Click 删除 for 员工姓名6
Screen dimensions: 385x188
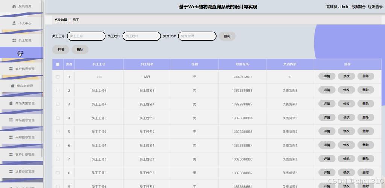click(x=365, y=118)
